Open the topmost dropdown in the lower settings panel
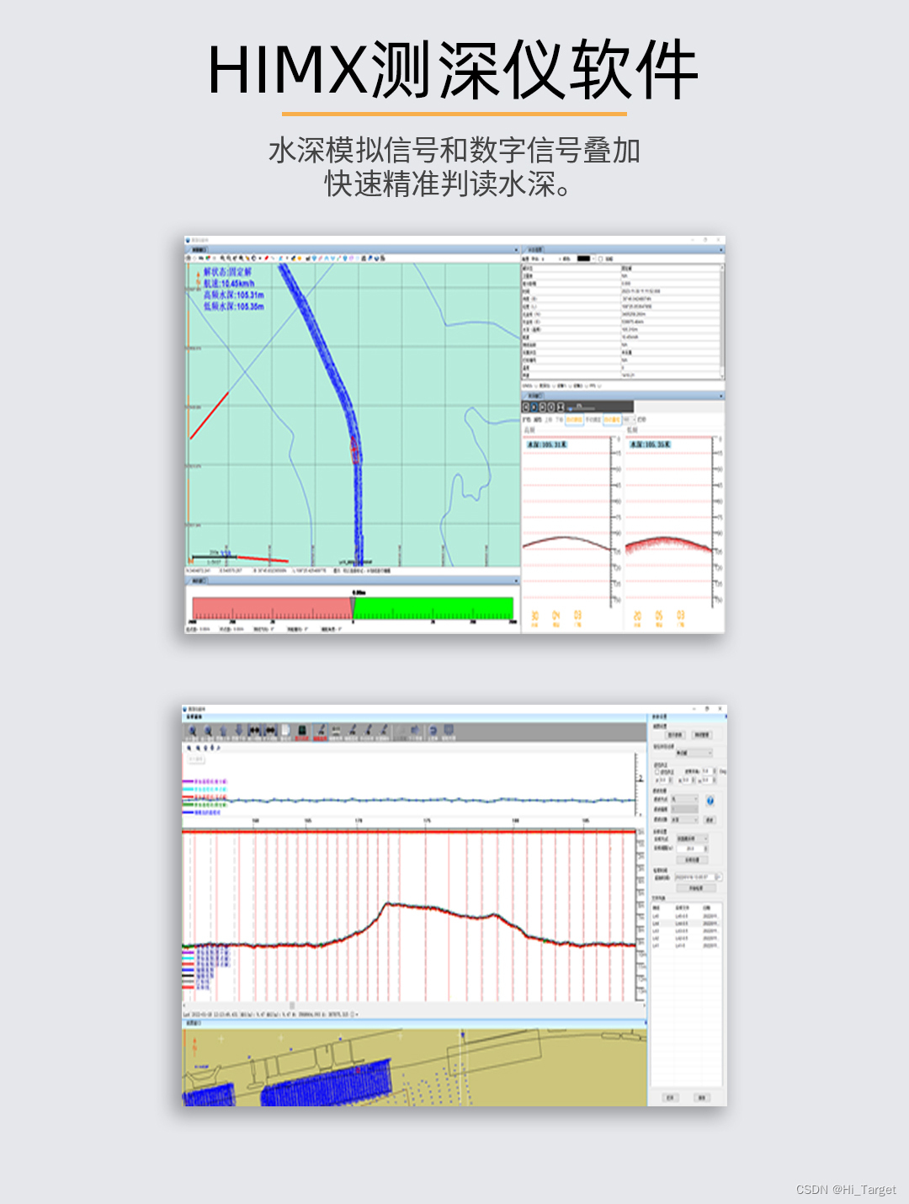Image resolution: width=909 pixels, height=1204 pixels. pos(694,753)
